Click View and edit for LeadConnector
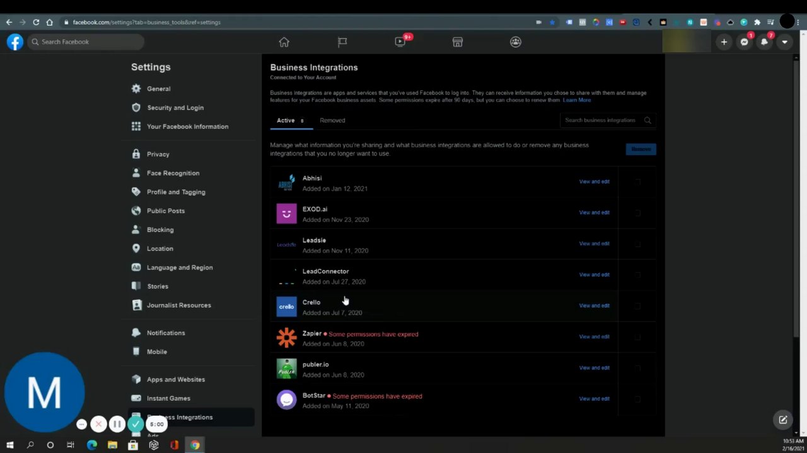This screenshot has height=453, width=807. (594, 275)
